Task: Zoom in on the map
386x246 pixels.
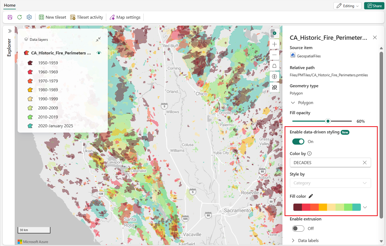Action: [274, 44]
